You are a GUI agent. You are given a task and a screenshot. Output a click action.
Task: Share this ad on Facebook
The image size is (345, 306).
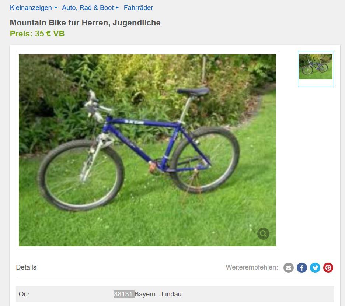(302, 268)
